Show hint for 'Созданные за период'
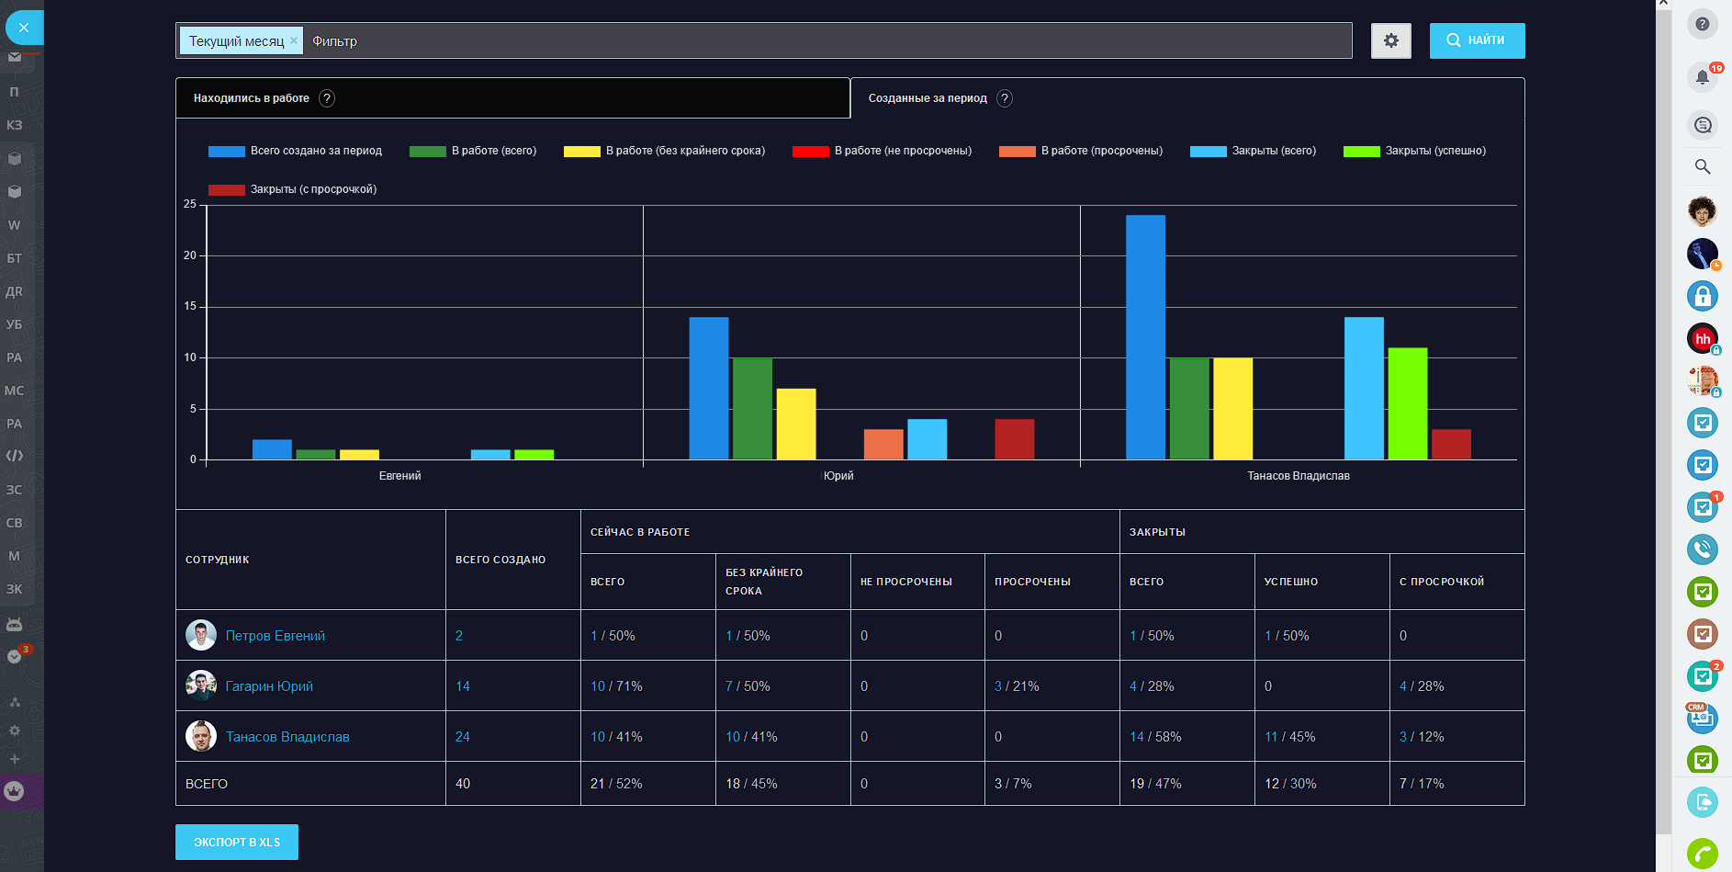This screenshot has width=1732, height=872. click(x=1005, y=98)
